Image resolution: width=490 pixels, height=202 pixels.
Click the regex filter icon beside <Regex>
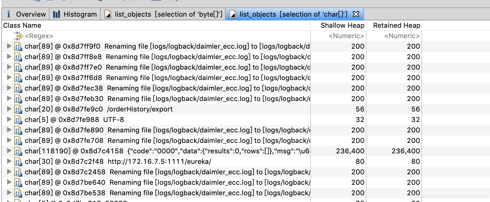coord(18,36)
